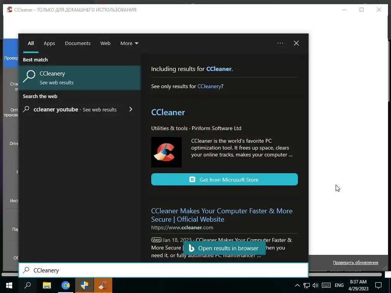Click Get from Microsoft Store button
This screenshot has height=293, width=391.
click(225, 179)
